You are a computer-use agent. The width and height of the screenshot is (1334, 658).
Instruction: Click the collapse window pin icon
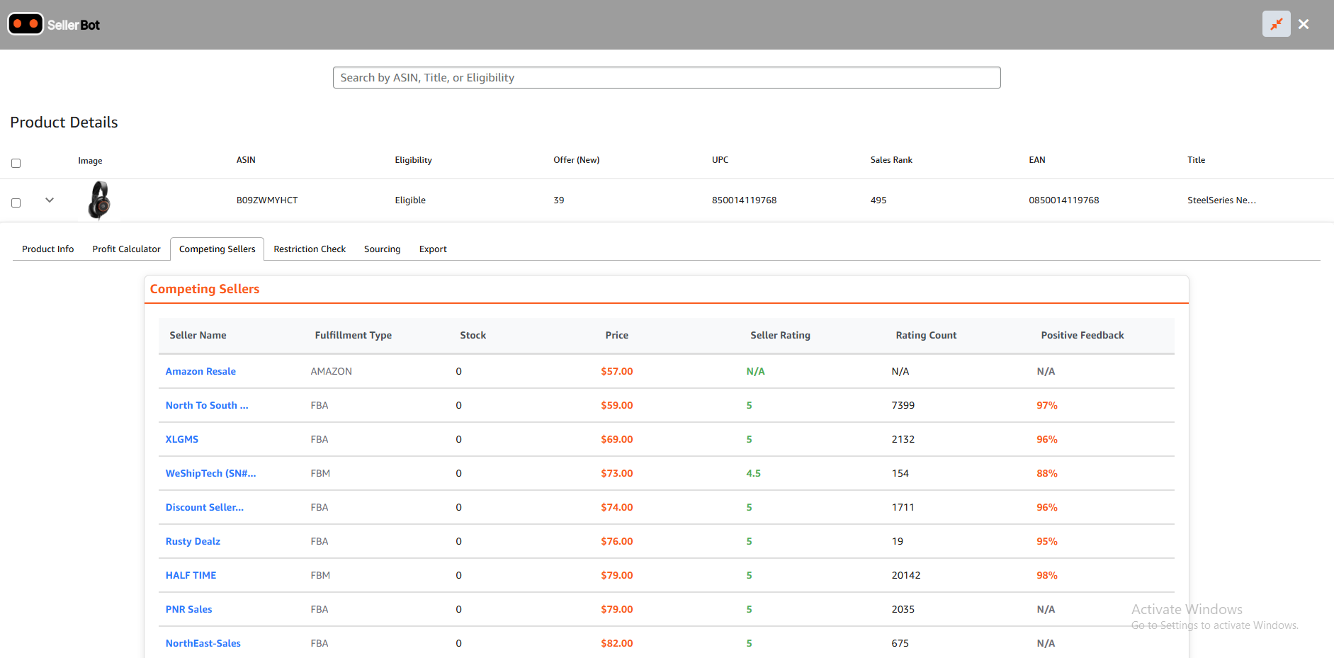[1276, 24]
